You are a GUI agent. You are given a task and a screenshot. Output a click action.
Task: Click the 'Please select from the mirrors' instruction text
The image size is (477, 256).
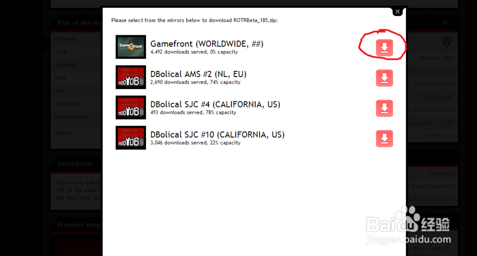coord(195,20)
